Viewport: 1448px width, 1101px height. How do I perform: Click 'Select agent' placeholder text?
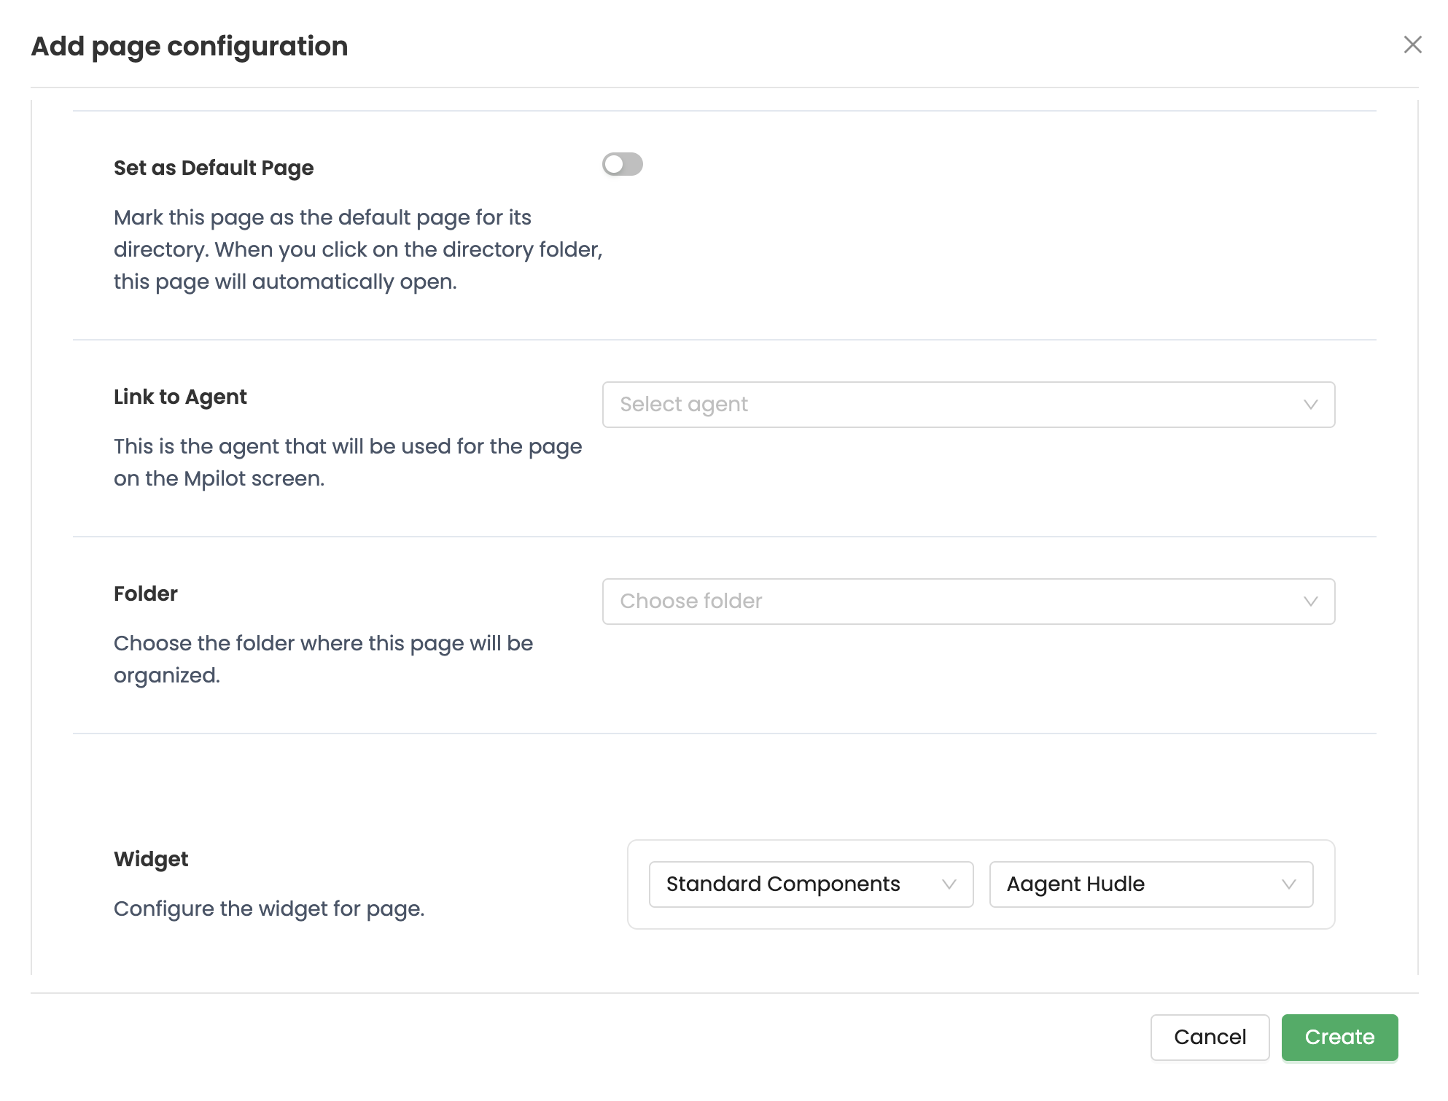[x=684, y=405]
